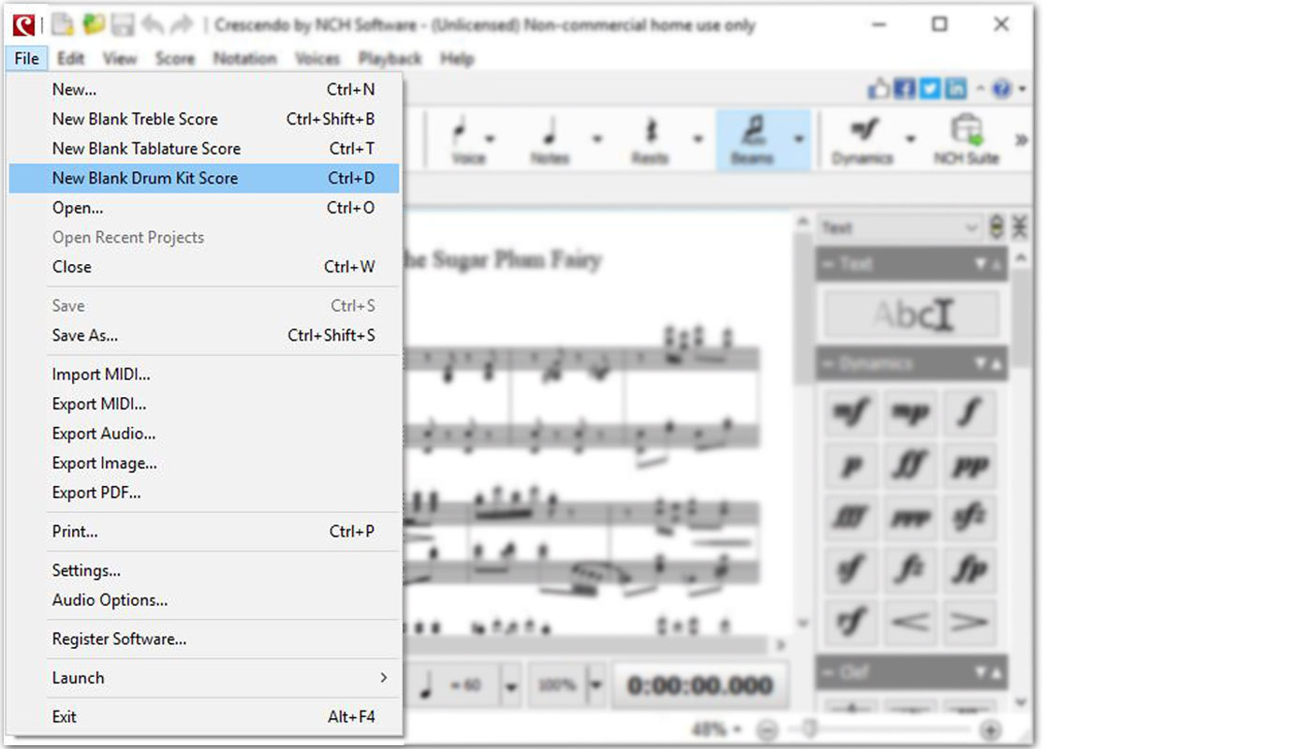Select the Notes toolbar tool
Image resolution: width=1296 pixels, height=749 pixels.
[550, 140]
